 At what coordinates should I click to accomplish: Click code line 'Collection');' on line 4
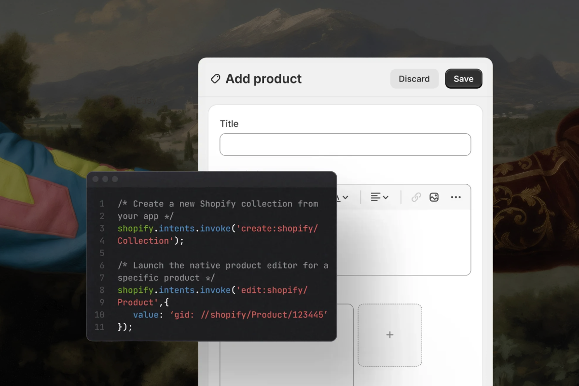[151, 240]
